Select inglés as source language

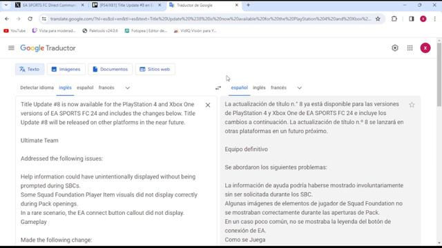point(65,87)
